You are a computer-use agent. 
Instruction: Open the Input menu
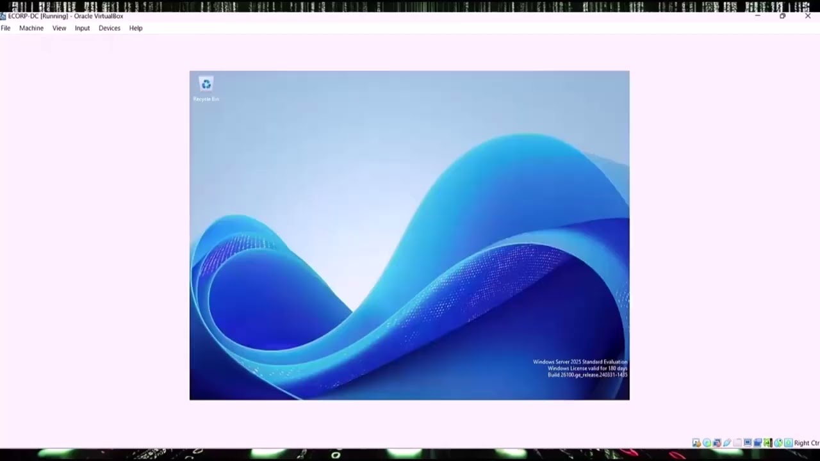pos(82,28)
